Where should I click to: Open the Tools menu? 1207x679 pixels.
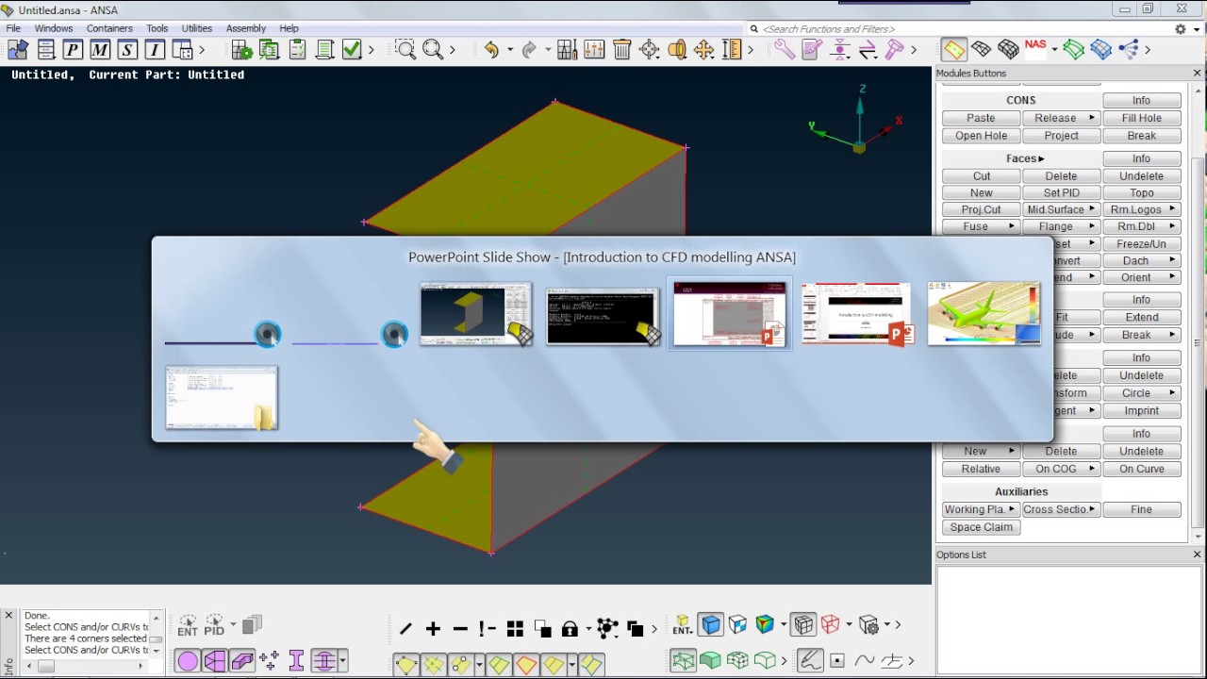tap(157, 28)
